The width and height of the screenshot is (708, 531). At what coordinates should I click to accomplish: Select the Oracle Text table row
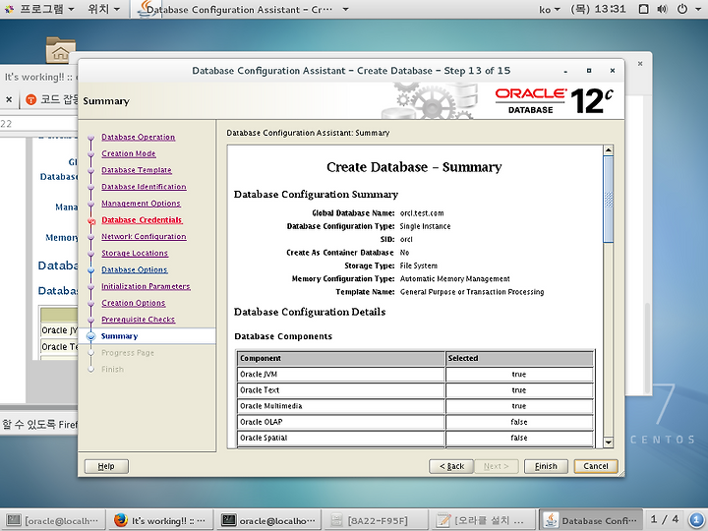coord(415,390)
